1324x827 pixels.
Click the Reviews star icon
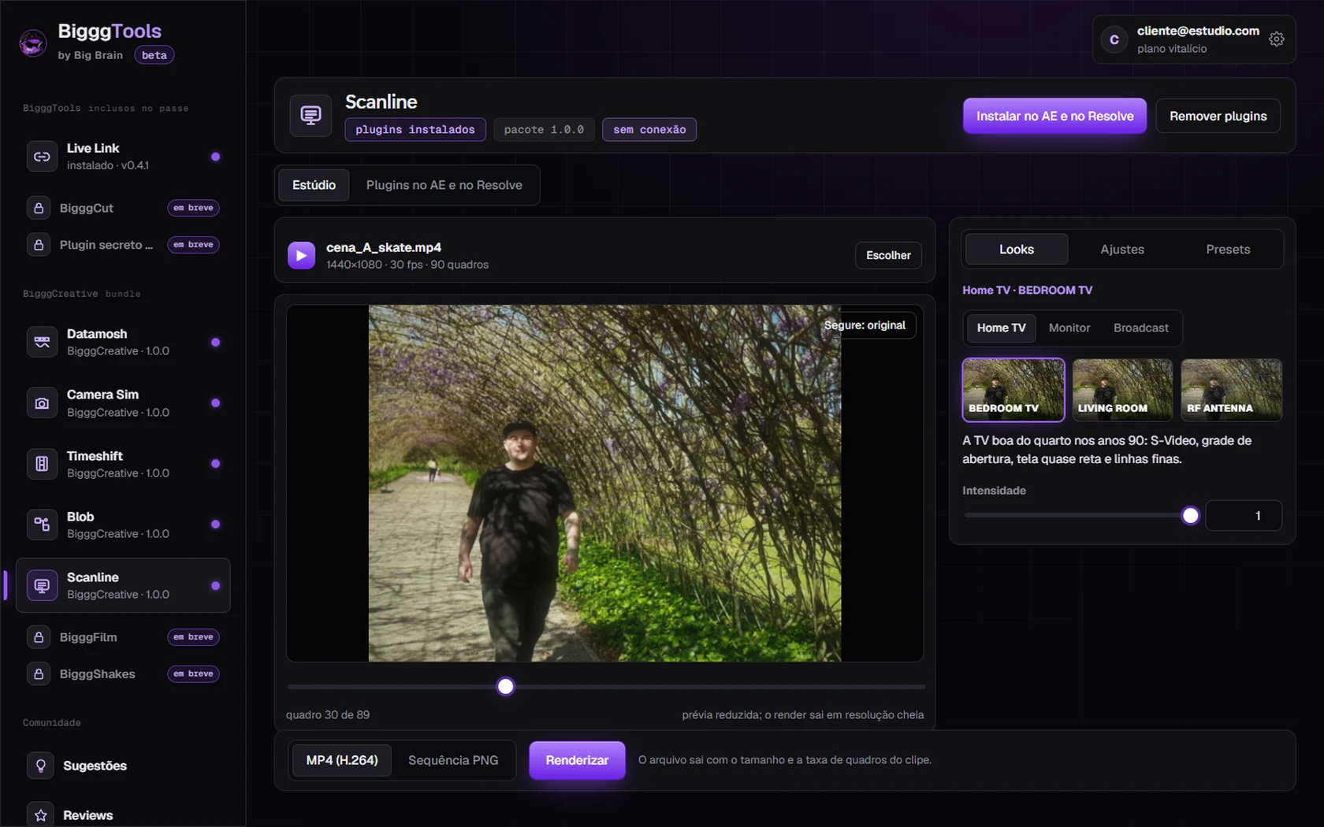[x=41, y=815]
